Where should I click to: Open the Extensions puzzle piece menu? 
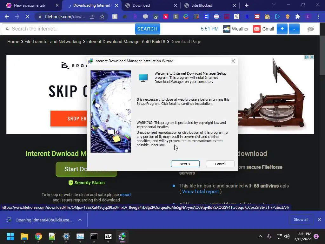pos(298,17)
